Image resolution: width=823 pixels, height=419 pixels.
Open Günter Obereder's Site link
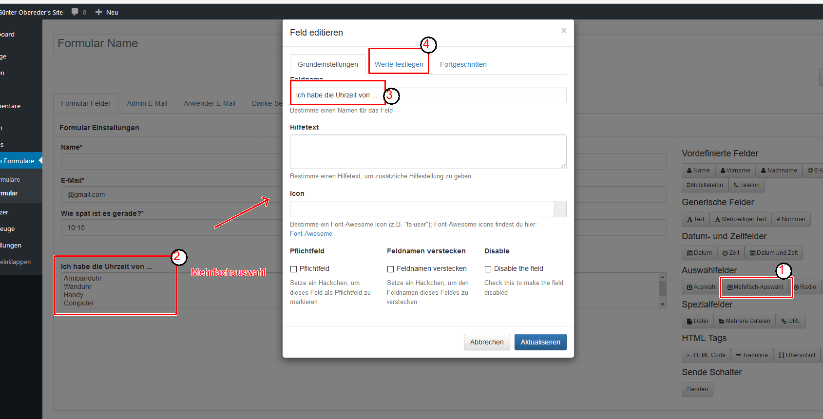pos(31,12)
